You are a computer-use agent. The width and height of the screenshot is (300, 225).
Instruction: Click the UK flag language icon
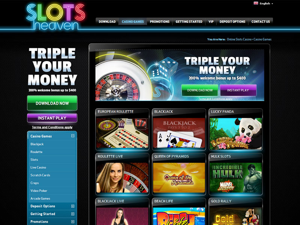(x=256, y=3)
